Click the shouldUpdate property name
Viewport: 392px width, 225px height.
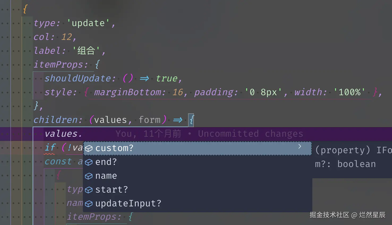pyautogui.click(x=78, y=78)
